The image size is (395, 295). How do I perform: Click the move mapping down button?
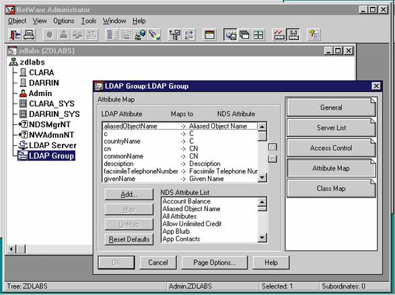(273, 159)
